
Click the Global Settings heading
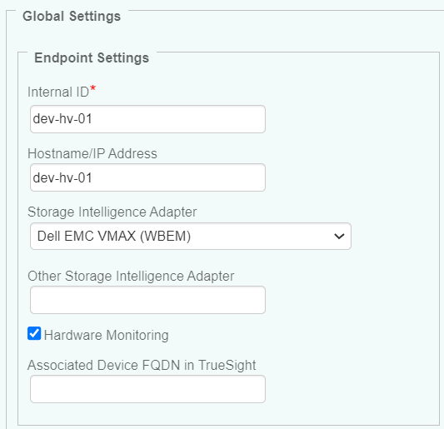(x=72, y=16)
